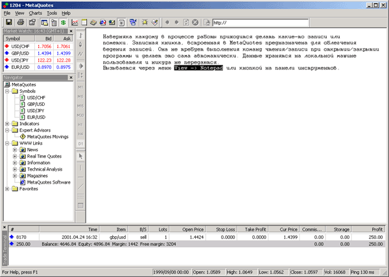Screen dimensions: 389x277
Task: Select the rectangle drawing tool
Action: 80,206
